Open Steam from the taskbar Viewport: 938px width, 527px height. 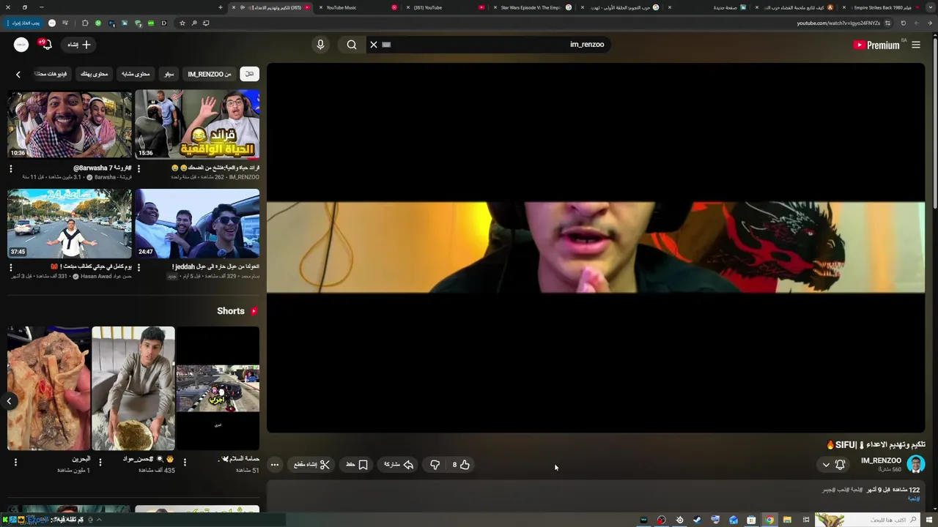[697, 520]
